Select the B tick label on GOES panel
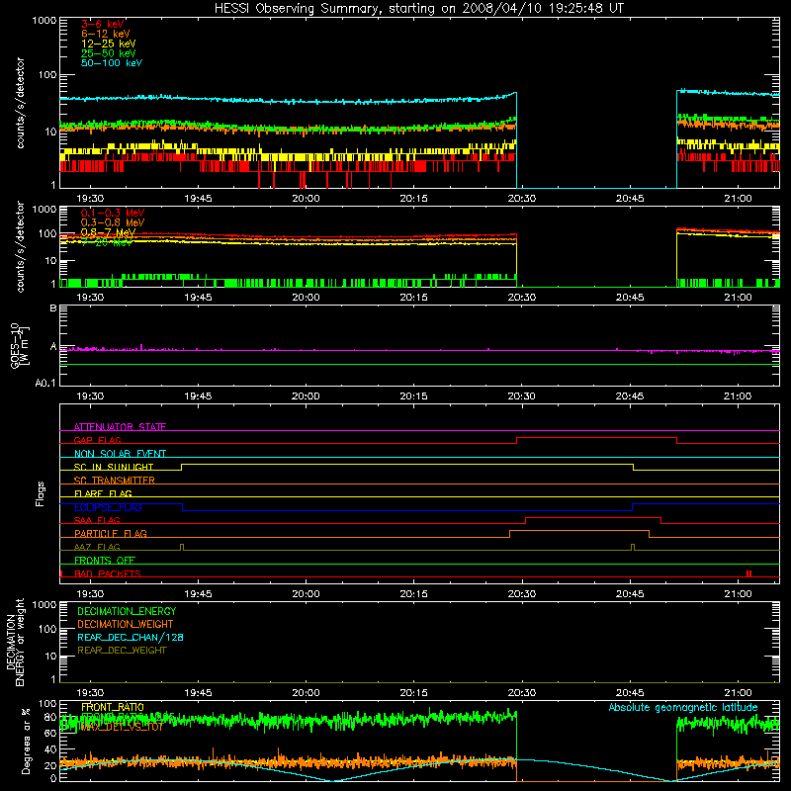 [53, 308]
